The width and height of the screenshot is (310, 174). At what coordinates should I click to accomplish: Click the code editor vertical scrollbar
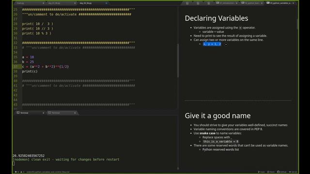coord(178,60)
